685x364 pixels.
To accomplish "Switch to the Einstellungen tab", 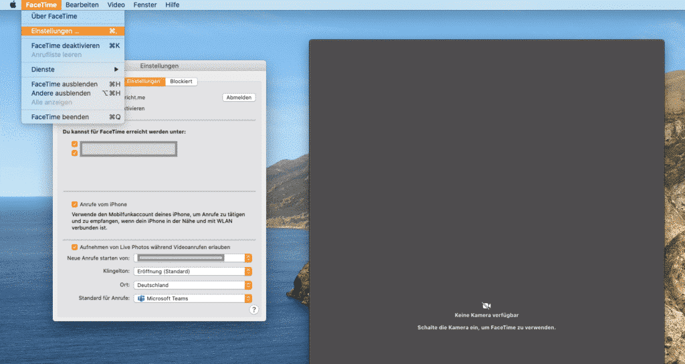I will (x=144, y=81).
